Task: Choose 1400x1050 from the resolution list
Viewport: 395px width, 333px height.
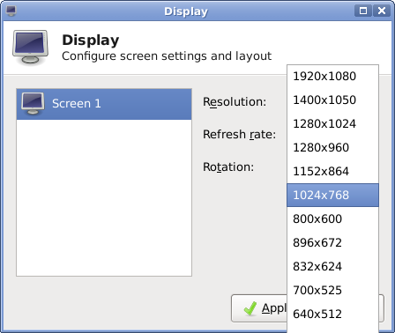Action: point(332,100)
